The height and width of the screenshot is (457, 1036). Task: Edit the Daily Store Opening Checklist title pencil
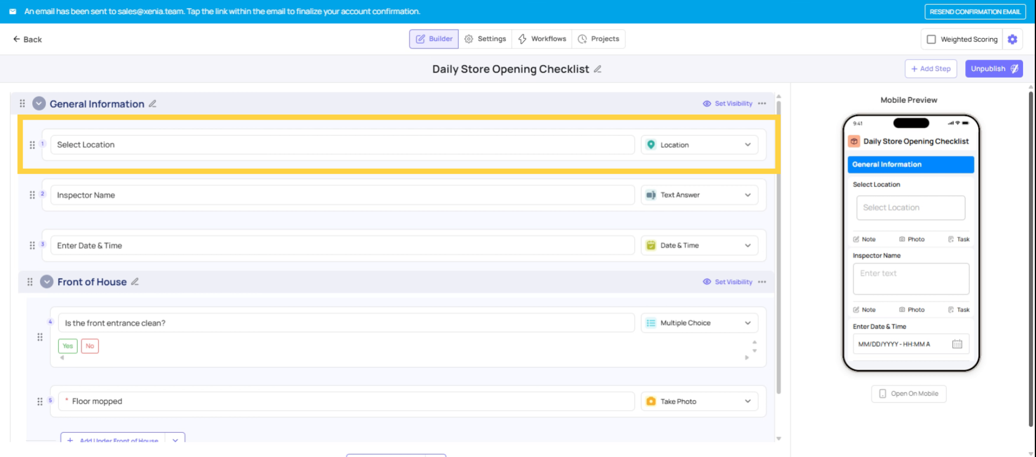(597, 69)
